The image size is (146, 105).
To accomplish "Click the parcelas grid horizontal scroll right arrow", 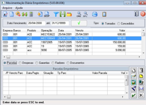I will tap(123, 97).
